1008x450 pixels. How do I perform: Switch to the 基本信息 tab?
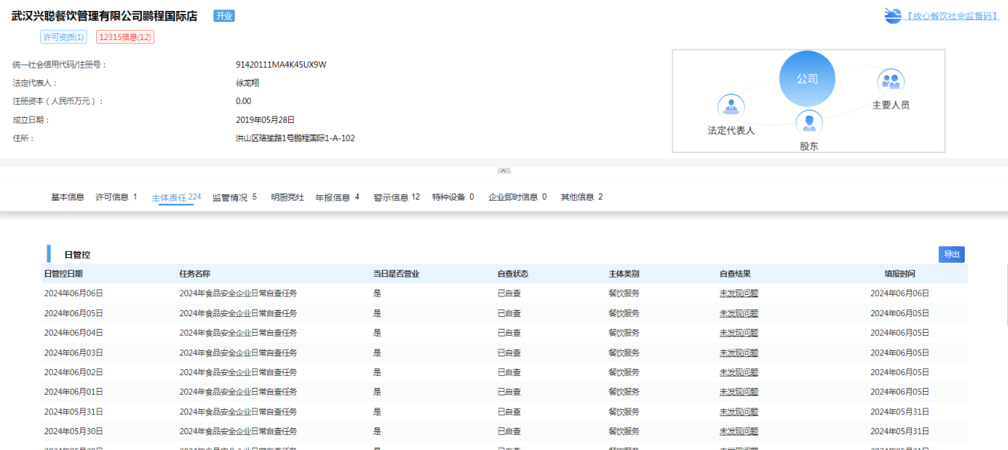(68, 197)
